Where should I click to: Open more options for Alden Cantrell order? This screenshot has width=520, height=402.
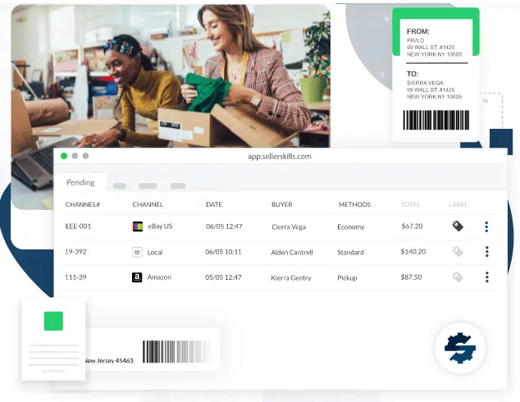click(487, 252)
